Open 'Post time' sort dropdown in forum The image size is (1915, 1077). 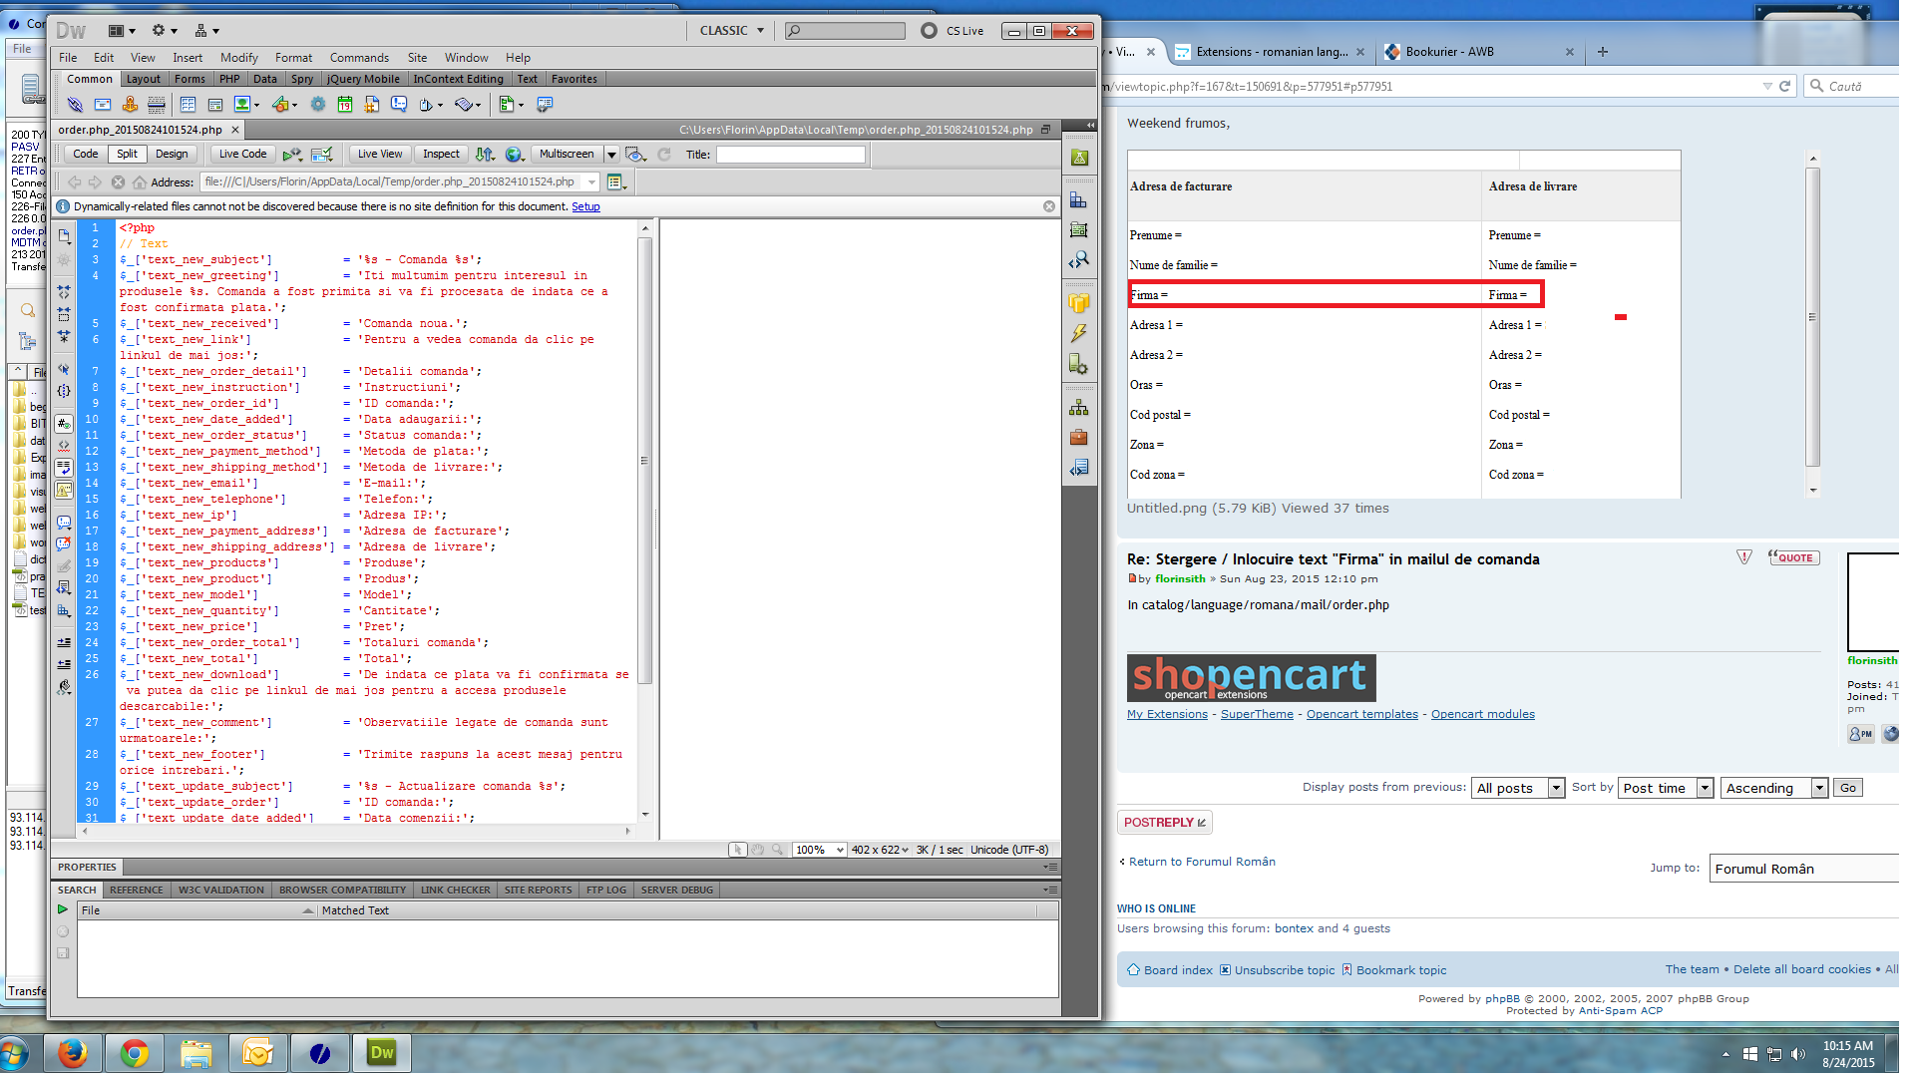(x=1666, y=788)
